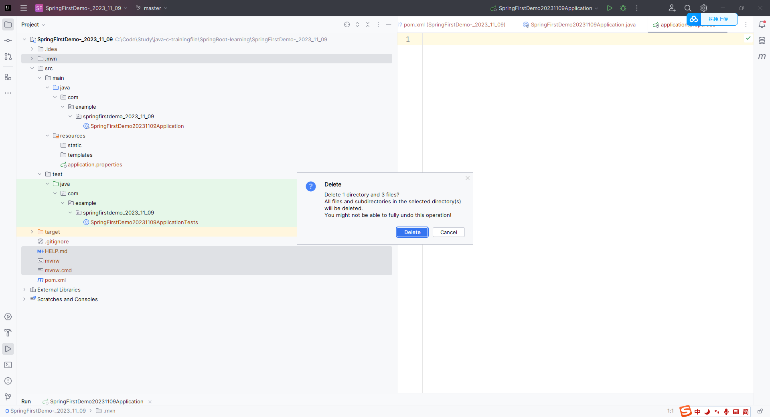
Task: Open the Git tool window
Action: [x=8, y=397]
